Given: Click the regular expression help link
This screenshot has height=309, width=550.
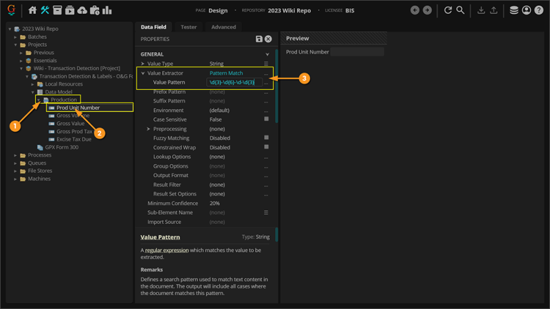Looking at the screenshot, I should click(x=166, y=251).
